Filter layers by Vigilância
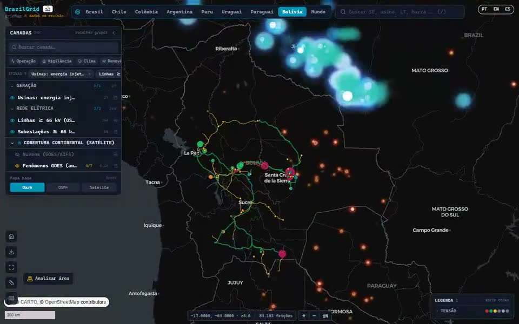This screenshot has width=519, height=324. pos(57,61)
